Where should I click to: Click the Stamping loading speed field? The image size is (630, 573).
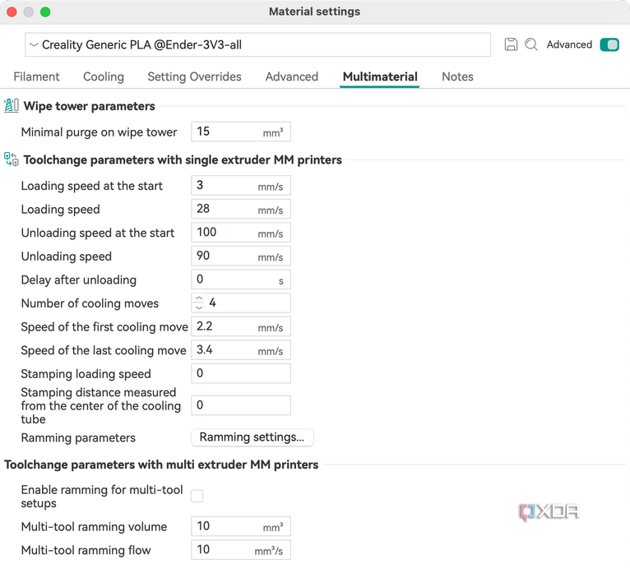(x=241, y=373)
